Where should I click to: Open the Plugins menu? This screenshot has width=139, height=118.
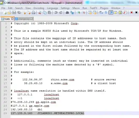click(104, 8)
